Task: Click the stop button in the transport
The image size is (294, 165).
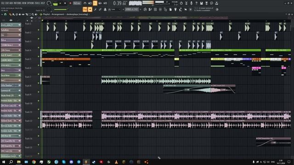Action: (65, 3)
